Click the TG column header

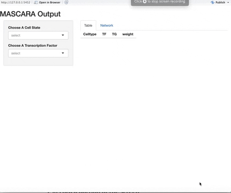(x=114, y=34)
